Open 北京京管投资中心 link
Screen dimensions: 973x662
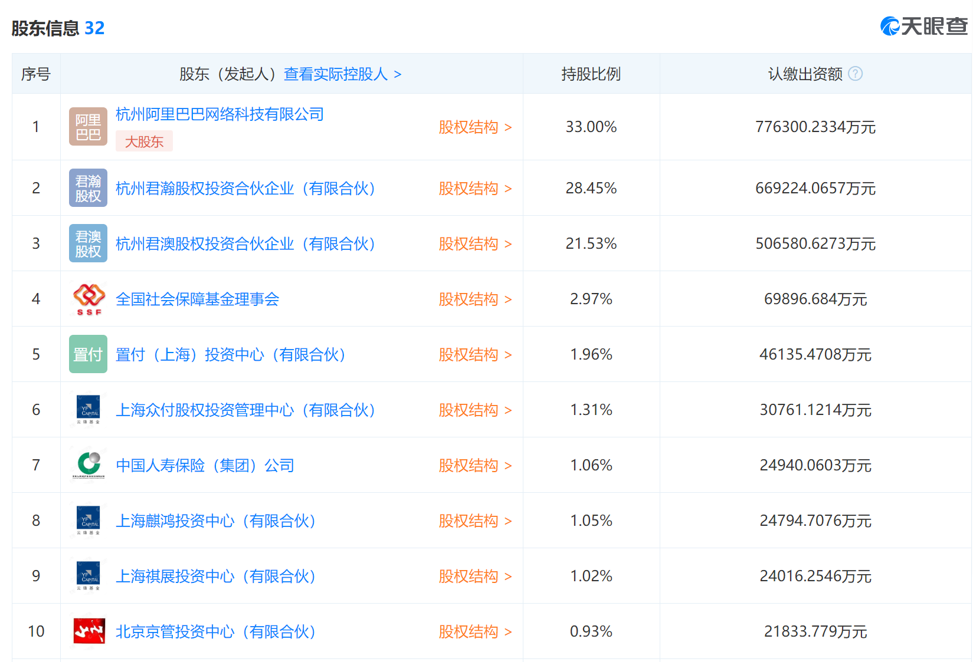216,632
